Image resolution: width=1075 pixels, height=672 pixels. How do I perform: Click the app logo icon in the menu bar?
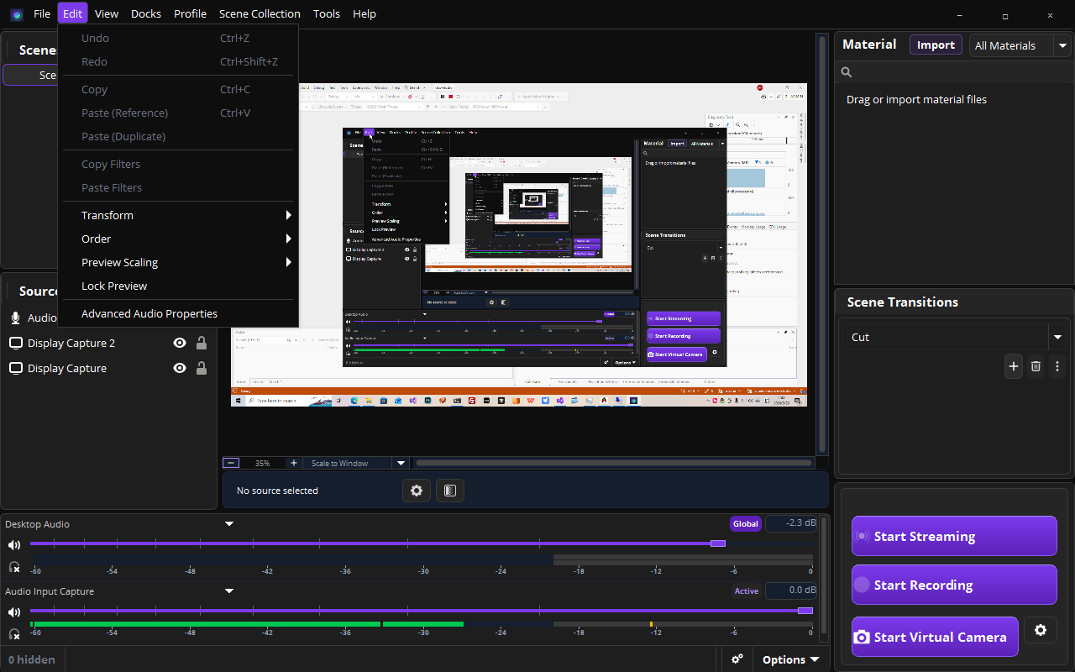pos(17,14)
